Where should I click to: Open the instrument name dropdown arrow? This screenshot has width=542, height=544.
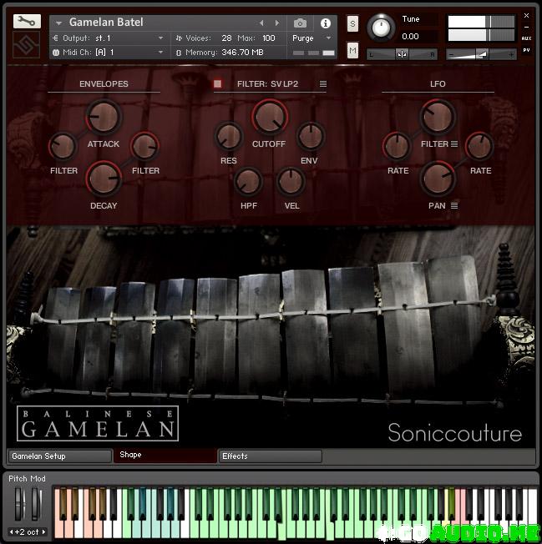58,23
